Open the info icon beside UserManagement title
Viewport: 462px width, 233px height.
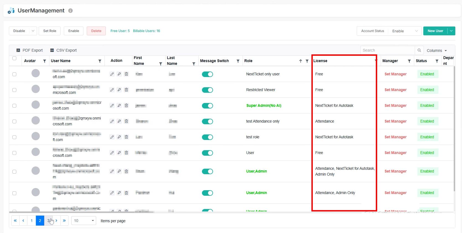70,11
